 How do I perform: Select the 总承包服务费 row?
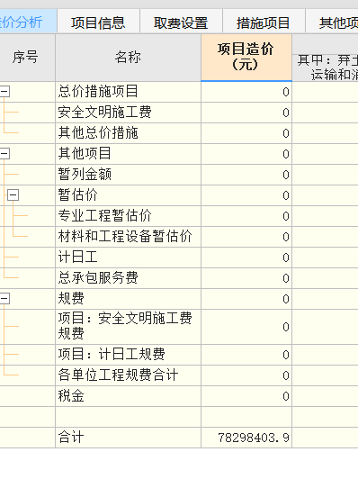coord(129,278)
